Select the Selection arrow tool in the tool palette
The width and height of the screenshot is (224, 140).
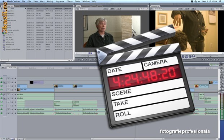(221, 65)
